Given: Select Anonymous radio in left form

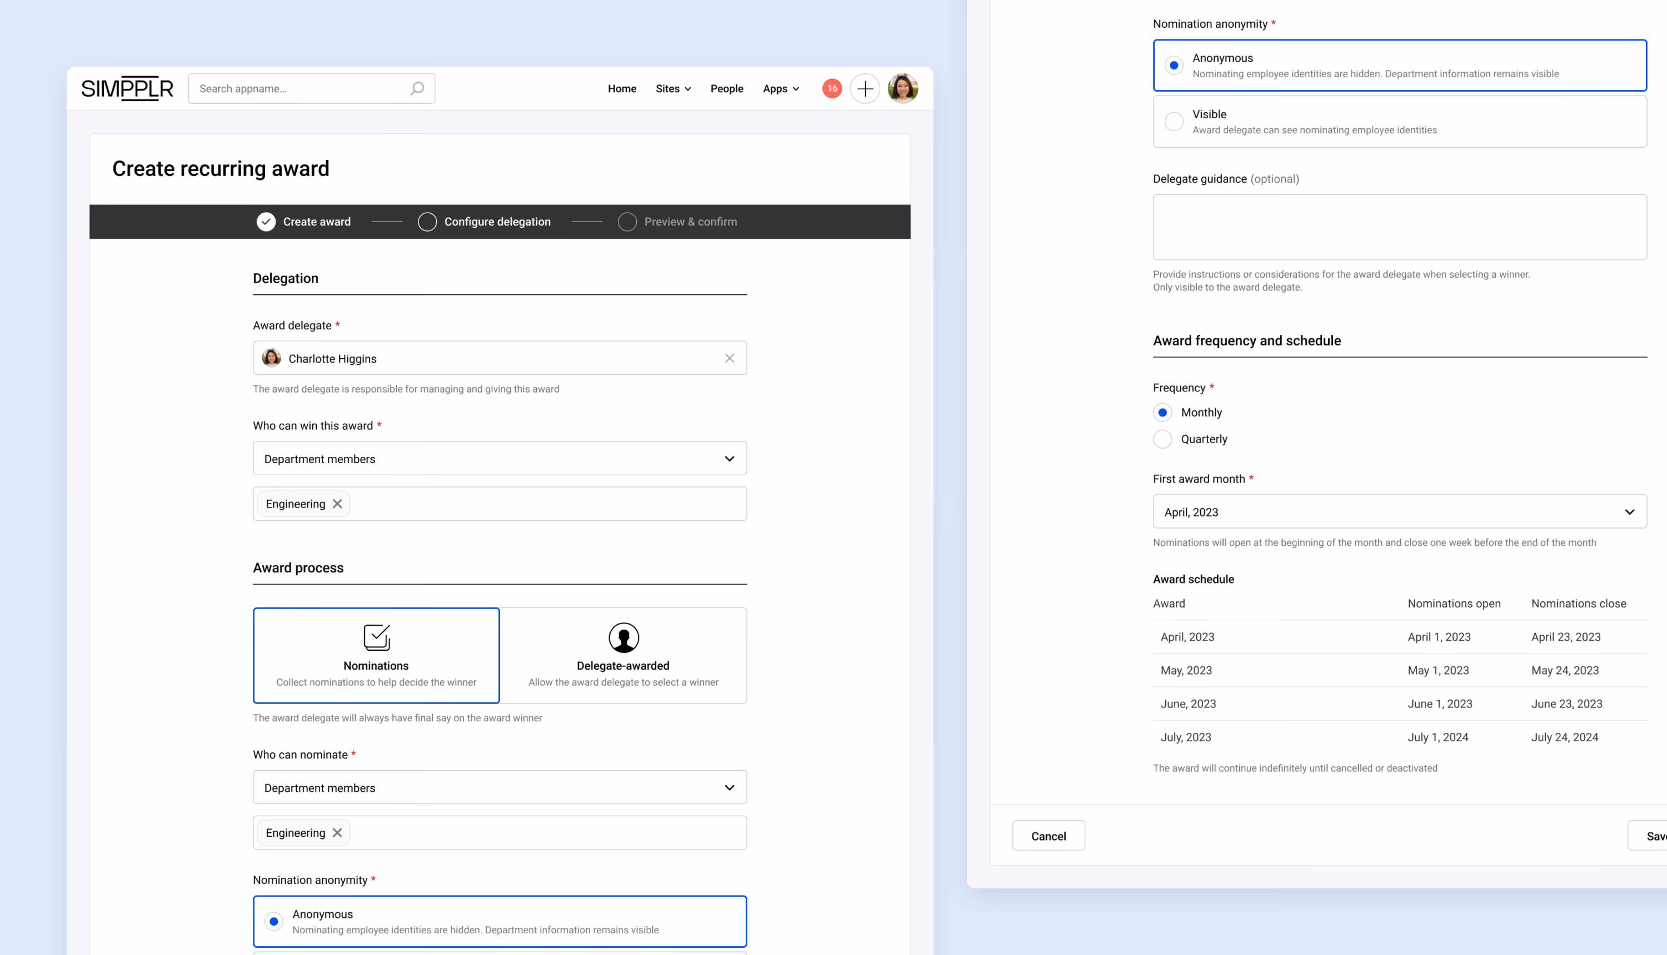Looking at the screenshot, I should tap(274, 921).
